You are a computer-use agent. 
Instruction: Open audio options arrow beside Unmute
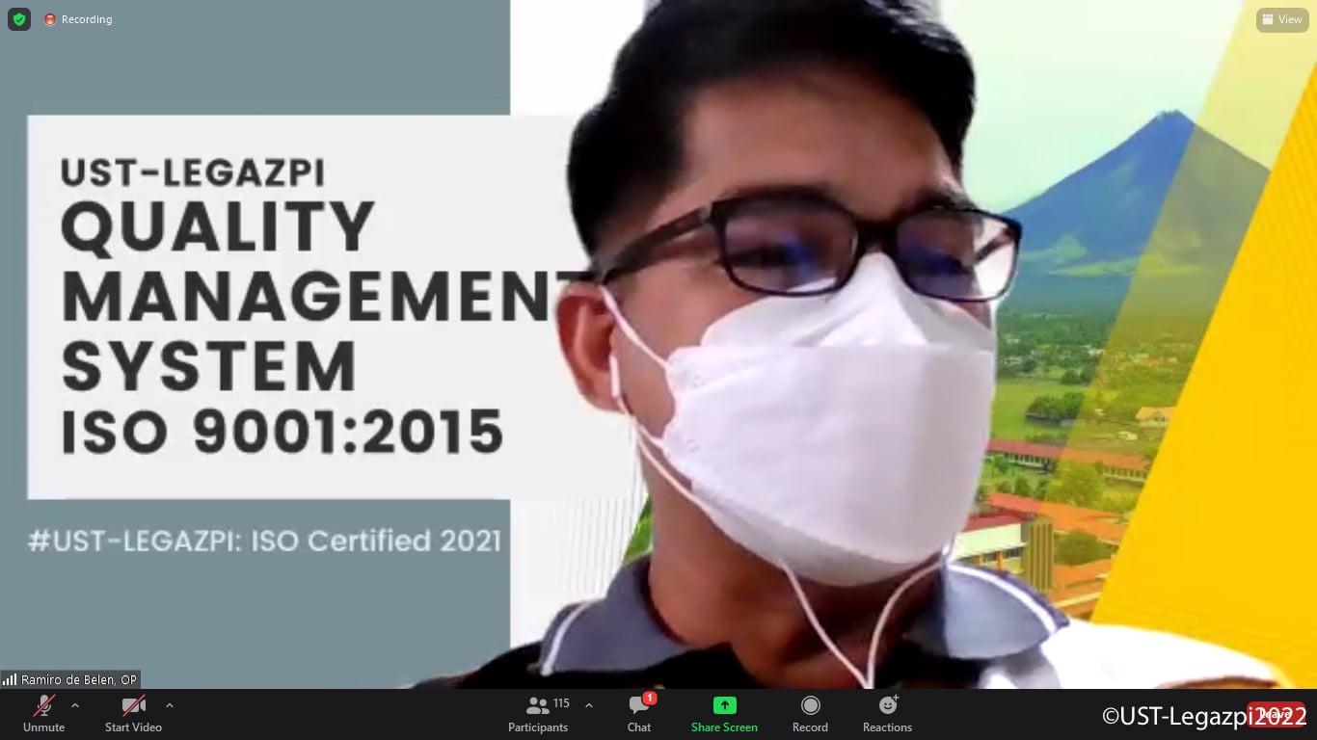(x=75, y=705)
